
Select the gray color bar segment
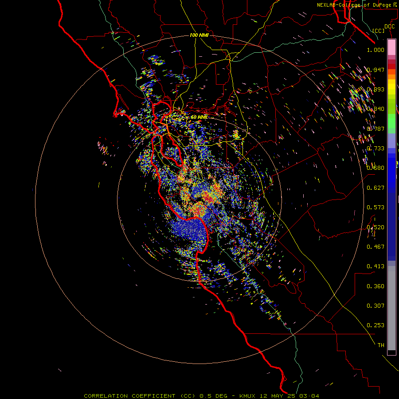tap(391, 308)
